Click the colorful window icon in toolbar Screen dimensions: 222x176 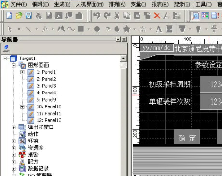pyautogui.click(x=205, y=16)
